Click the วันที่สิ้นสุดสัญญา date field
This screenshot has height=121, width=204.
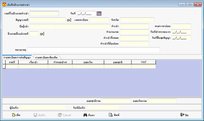tap(181, 38)
